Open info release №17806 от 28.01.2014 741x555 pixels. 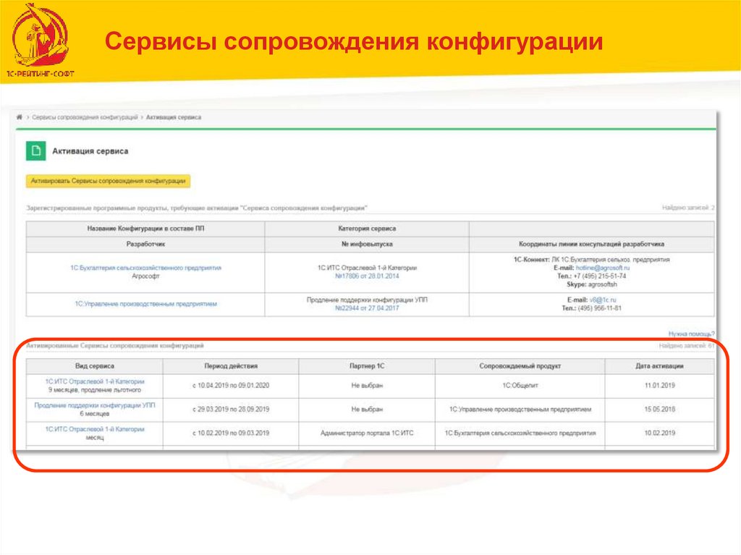(367, 276)
